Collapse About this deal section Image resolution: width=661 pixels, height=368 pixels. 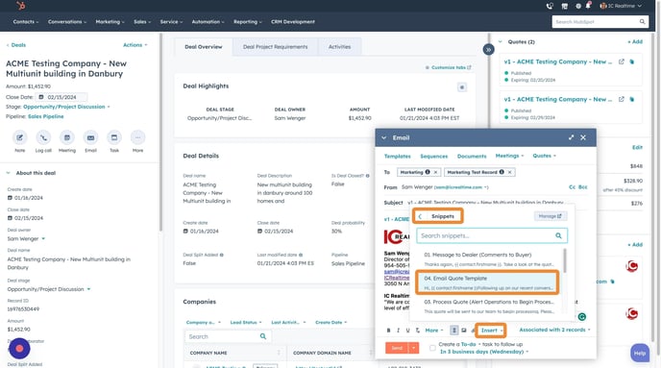click(x=8, y=173)
